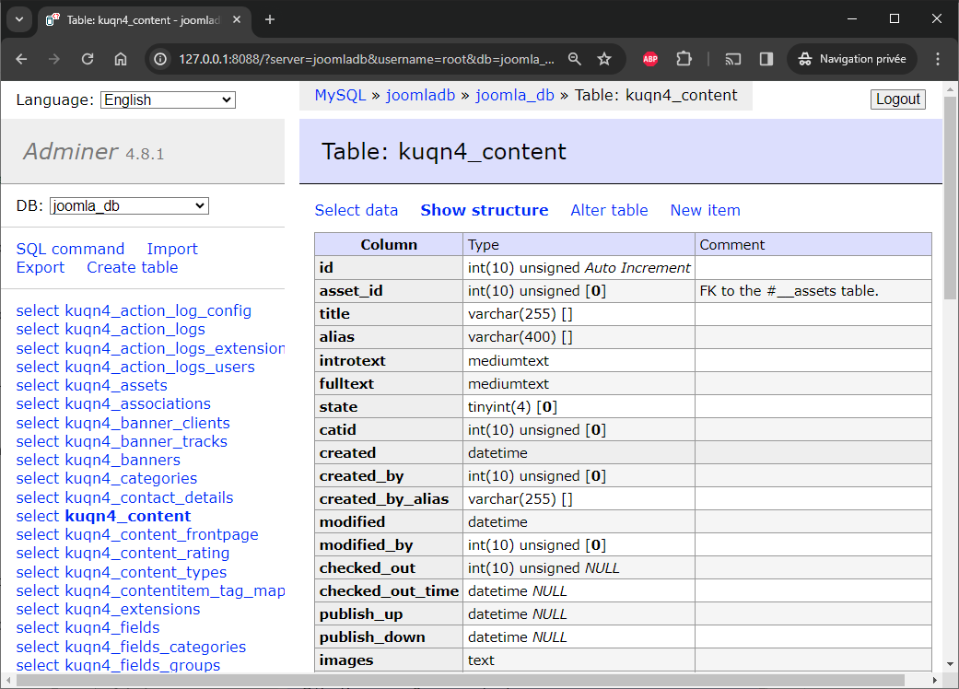Click the browser forward arrow
The width and height of the screenshot is (959, 689).
tap(54, 59)
